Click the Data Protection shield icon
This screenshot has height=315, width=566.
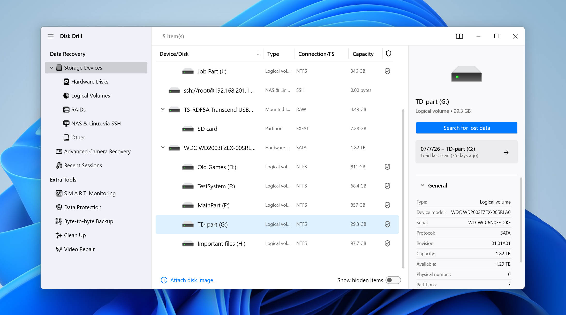[x=59, y=207]
